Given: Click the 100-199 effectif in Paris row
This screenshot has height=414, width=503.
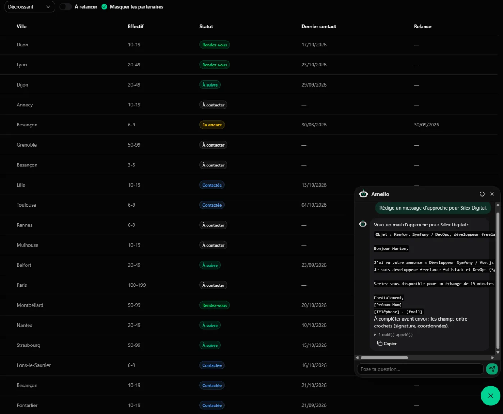Looking at the screenshot, I should pyautogui.click(x=137, y=285).
